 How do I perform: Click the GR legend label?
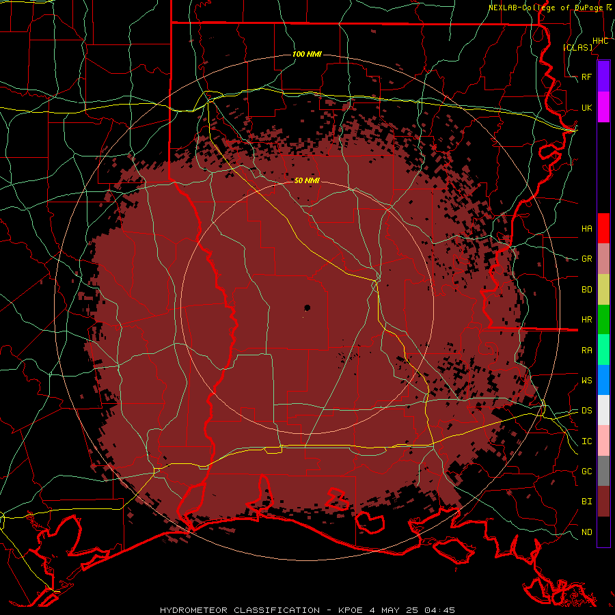tap(587, 259)
